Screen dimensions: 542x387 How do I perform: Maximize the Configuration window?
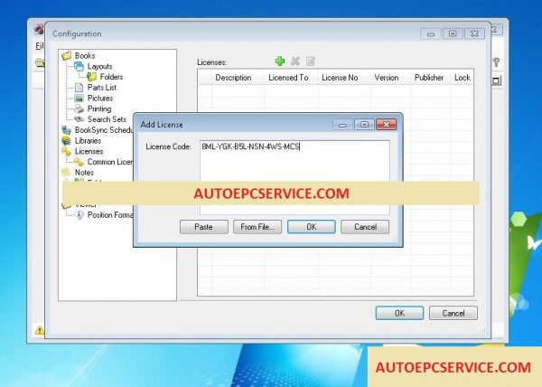coord(453,33)
